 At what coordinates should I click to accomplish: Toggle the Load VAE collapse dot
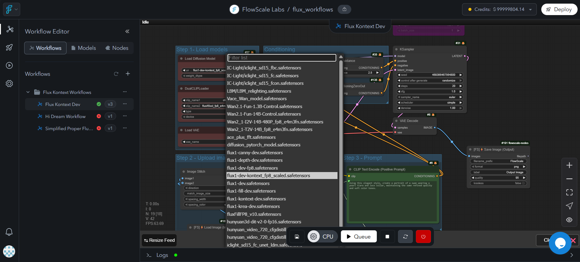(x=181, y=130)
